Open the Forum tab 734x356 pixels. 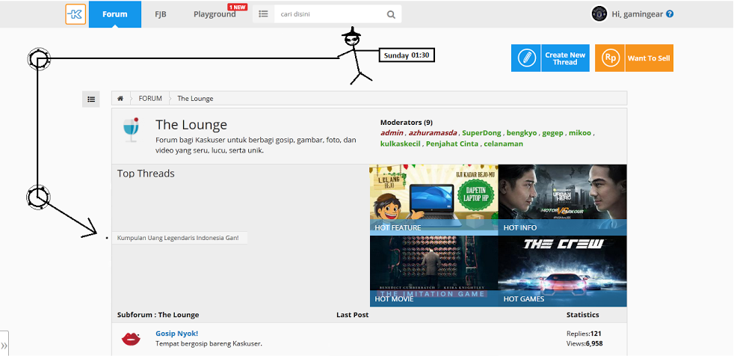click(114, 14)
